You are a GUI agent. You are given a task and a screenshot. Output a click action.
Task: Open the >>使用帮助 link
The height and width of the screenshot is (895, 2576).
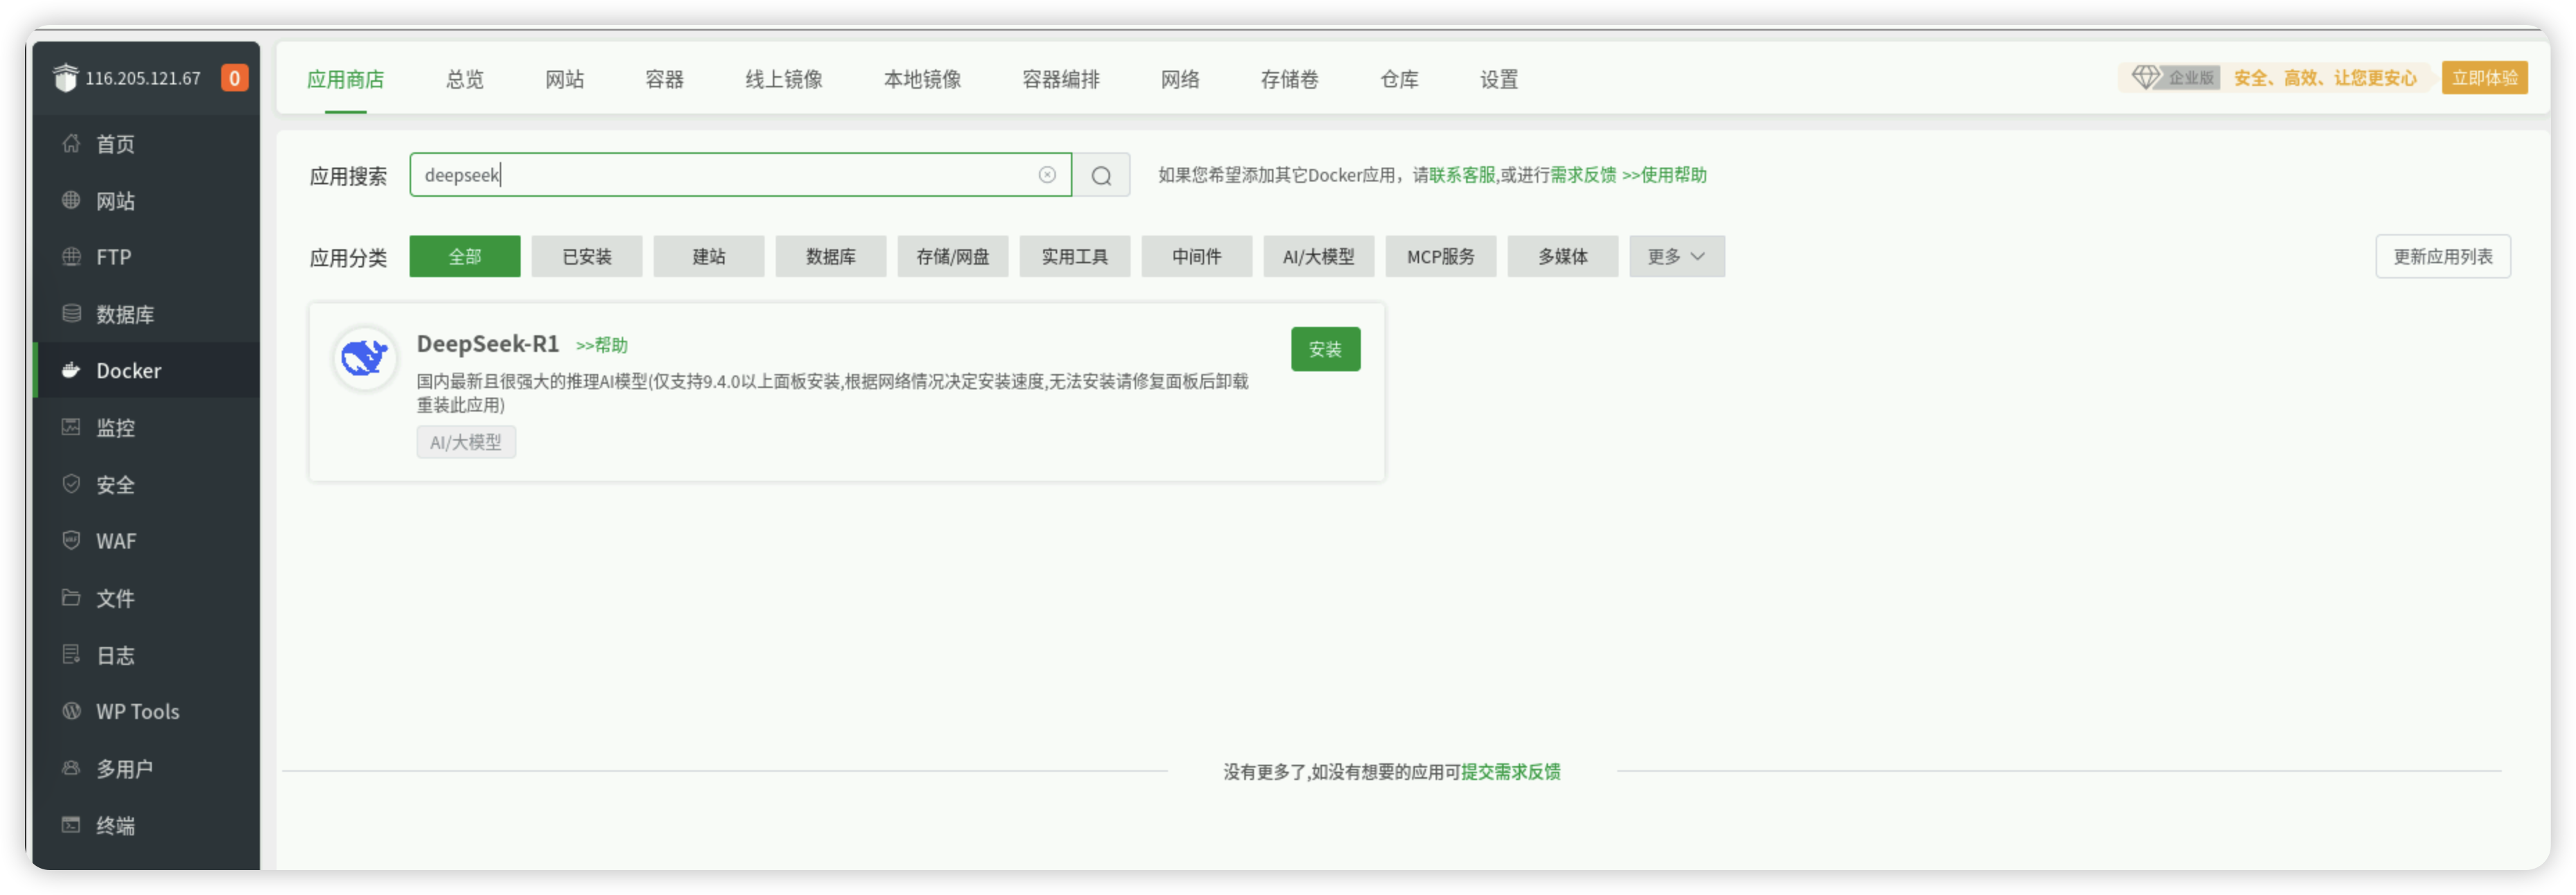click(1664, 175)
